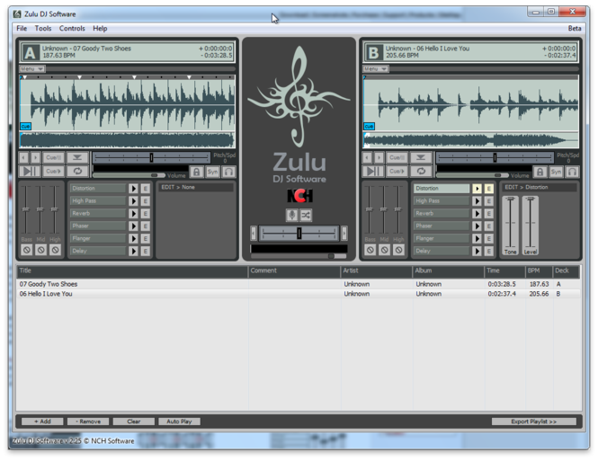Click the lock icon on Deck A
This screenshot has width=598, height=461.
pos(196,172)
